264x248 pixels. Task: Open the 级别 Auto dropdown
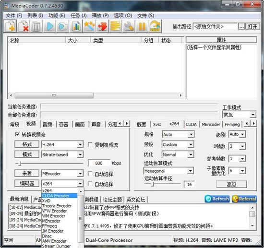pyautogui.click(x=242, y=134)
